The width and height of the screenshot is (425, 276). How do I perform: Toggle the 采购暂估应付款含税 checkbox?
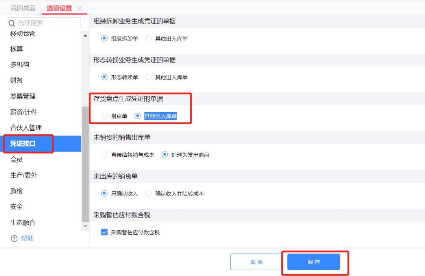click(x=104, y=232)
